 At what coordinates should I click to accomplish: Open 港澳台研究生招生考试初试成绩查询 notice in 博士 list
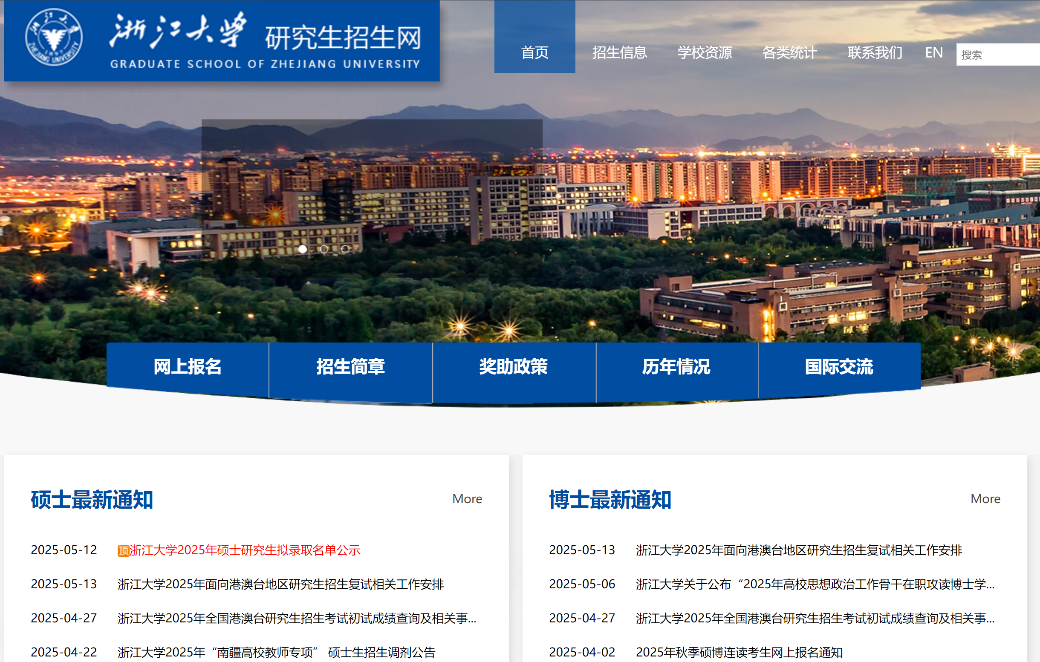click(x=815, y=619)
